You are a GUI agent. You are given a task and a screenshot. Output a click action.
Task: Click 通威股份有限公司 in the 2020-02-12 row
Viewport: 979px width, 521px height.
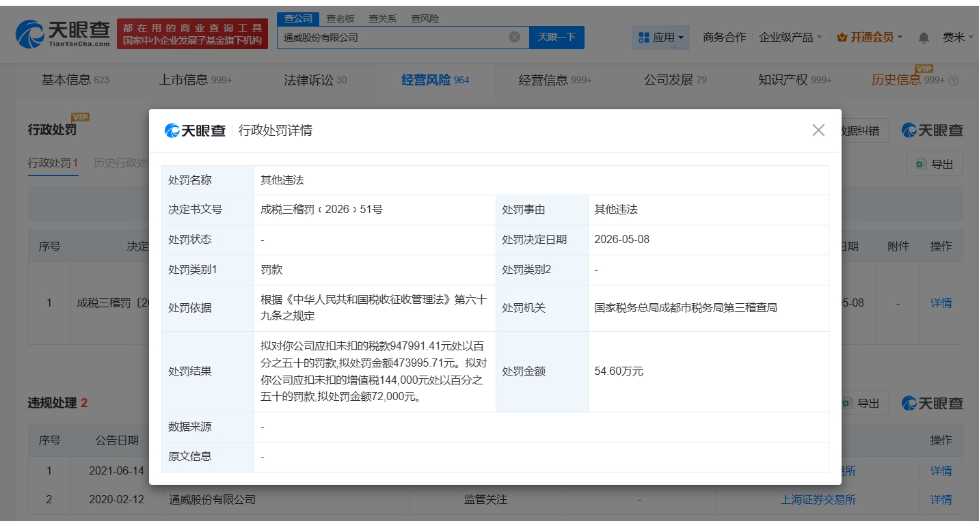[x=213, y=499]
